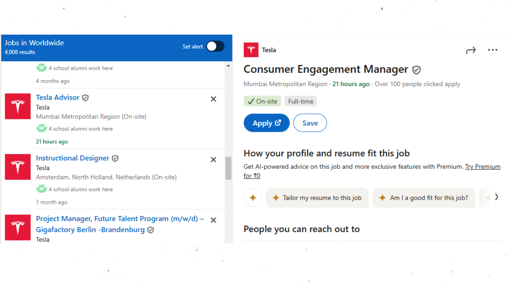507x285 pixels.
Task: Click the sparkle icon in AI suggestions
Action: (x=253, y=198)
